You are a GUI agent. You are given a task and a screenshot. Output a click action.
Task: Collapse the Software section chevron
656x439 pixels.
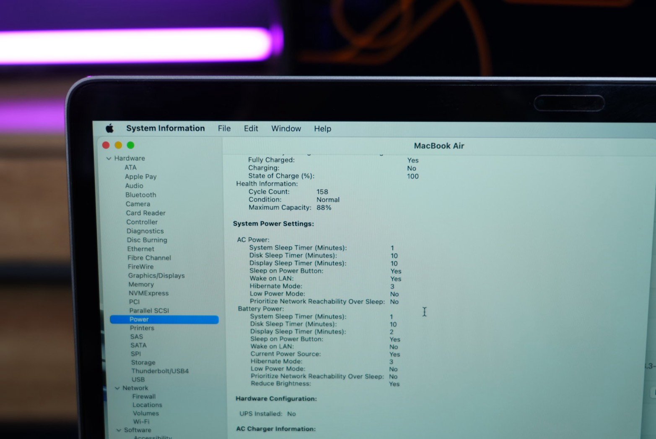pyautogui.click(x=119, y=430)
